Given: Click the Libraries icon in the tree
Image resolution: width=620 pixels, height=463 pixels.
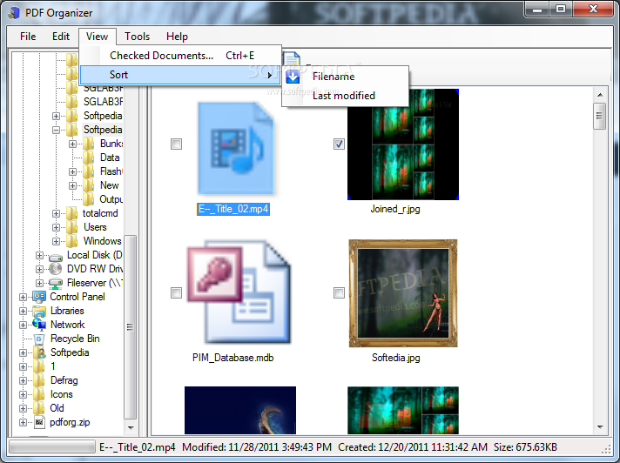Looking at the screenshot, I should [38, 312].
